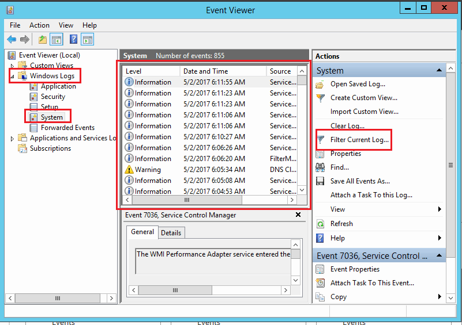Image resolution: width=462 pixels, height=325 pixels.
Task: Click the Open Saved Log folder icon
Action: tap(320, 85)
